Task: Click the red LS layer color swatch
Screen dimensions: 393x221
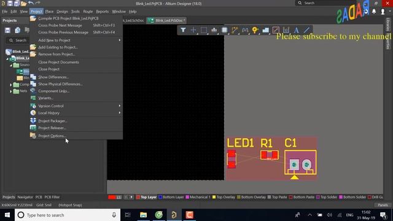Action: coord(112,197)
